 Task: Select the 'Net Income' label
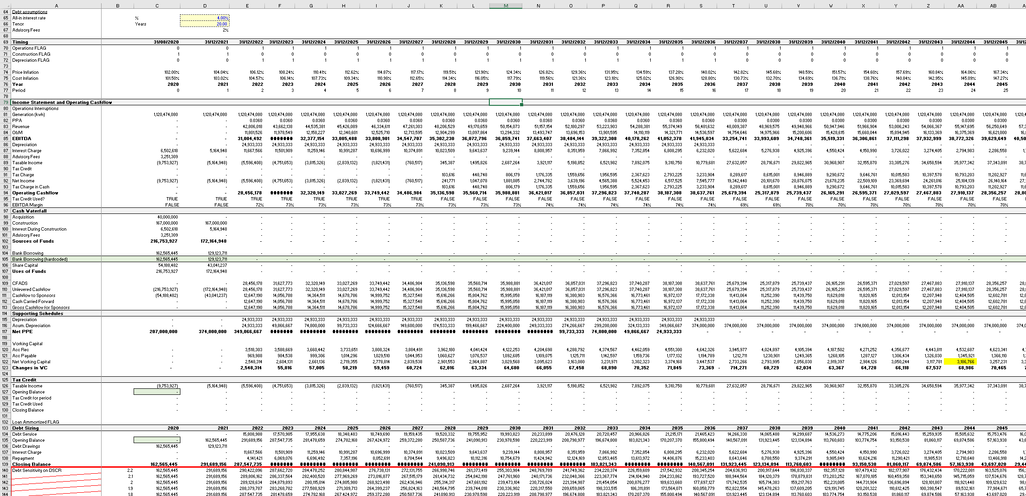coord(23,180)
